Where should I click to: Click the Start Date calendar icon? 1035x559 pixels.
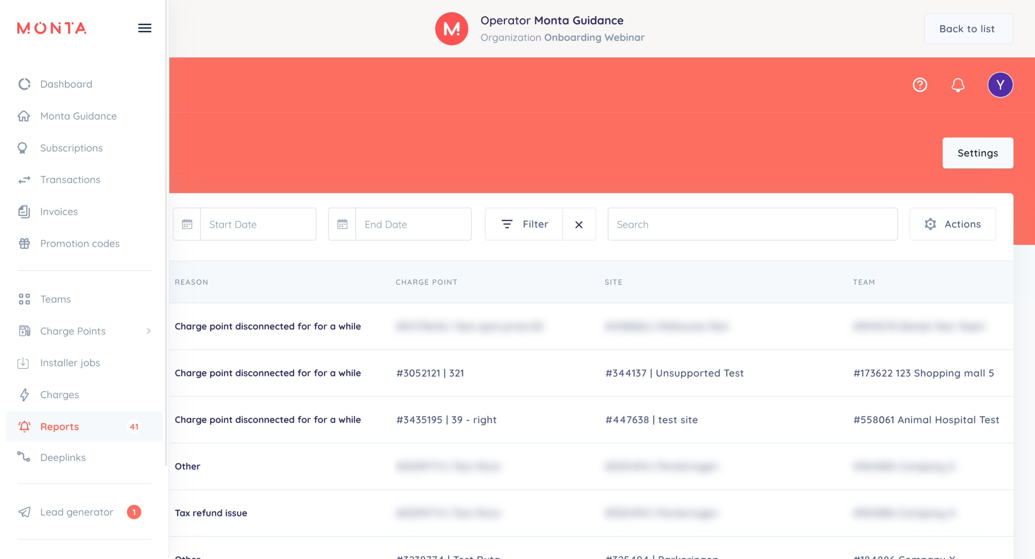point(187,224)
